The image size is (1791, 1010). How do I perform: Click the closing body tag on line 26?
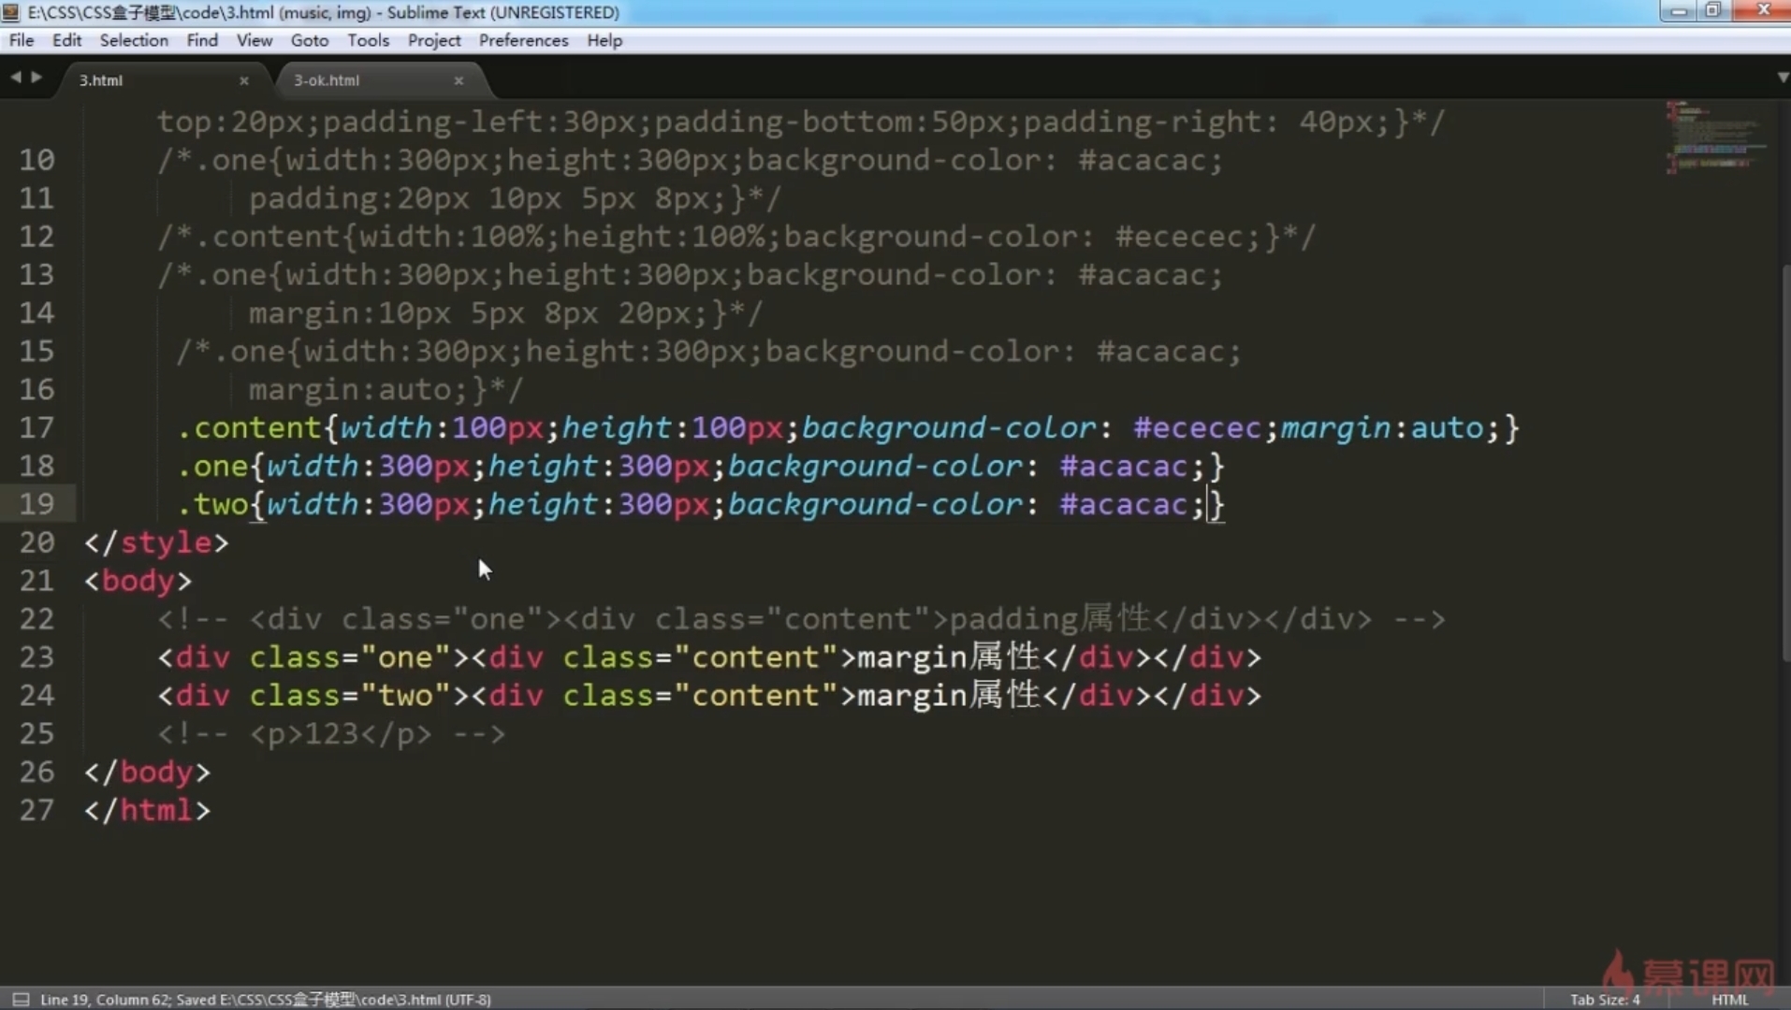tap(148, 772)
